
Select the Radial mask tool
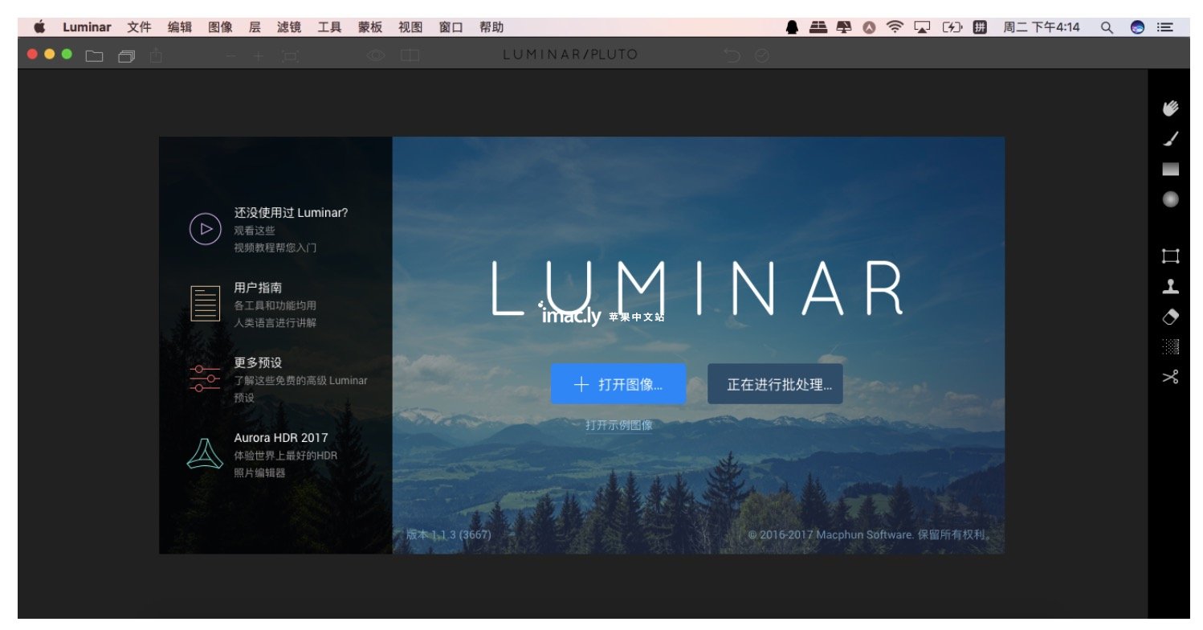pos(1170,199)
